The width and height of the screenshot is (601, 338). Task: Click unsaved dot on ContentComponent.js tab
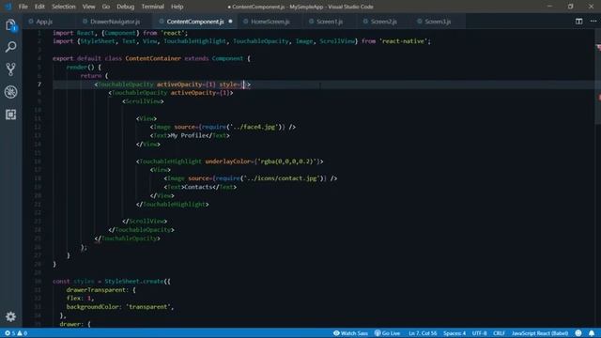pos(230,22)
